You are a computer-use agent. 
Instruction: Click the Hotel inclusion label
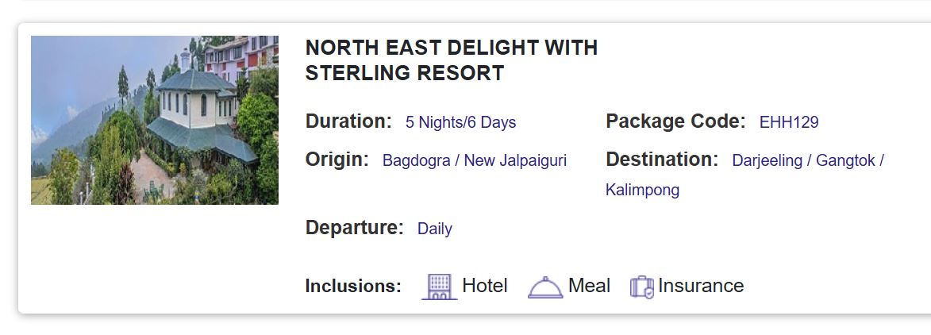[x=484, y=286]
